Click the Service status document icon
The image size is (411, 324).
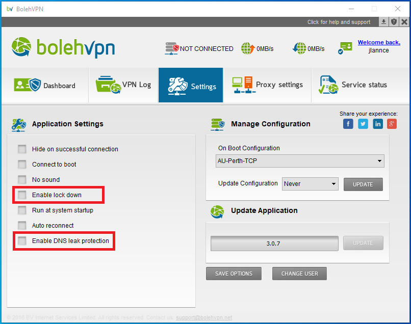tap(328, 85)
